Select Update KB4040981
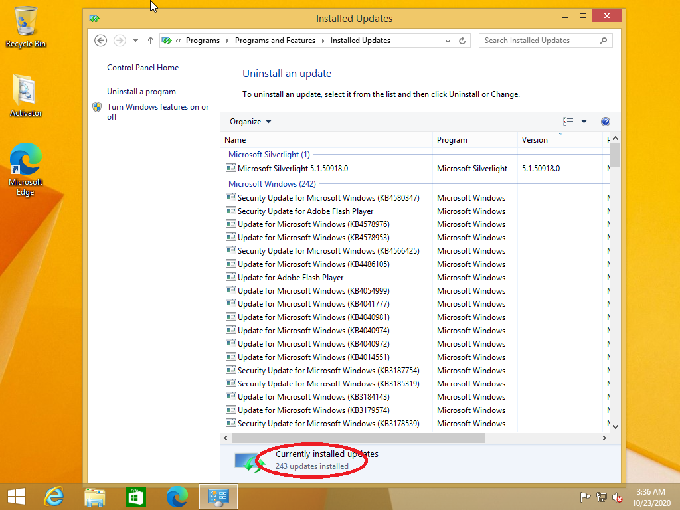Viewport: 680px width, 510px height. click(x=308, y=317)
